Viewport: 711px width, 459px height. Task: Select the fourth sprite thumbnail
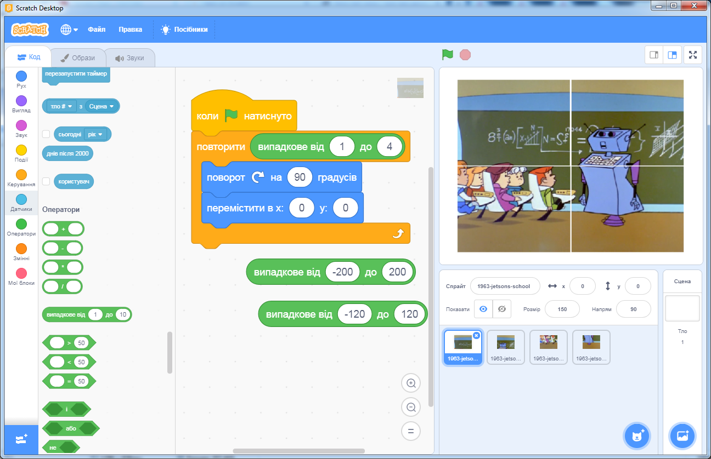[x=591, y=347]
